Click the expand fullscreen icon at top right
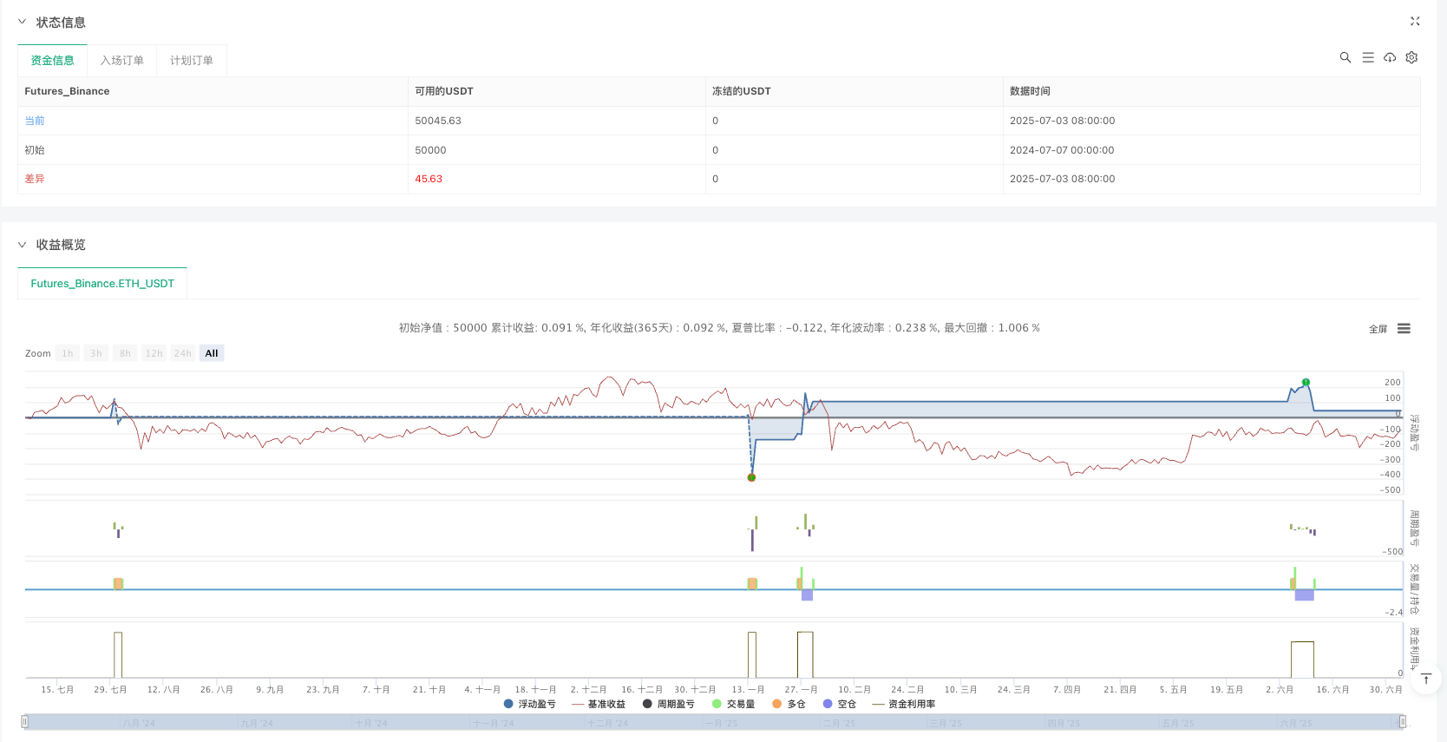The image size is (1447, 742). tap(1415, 22)
